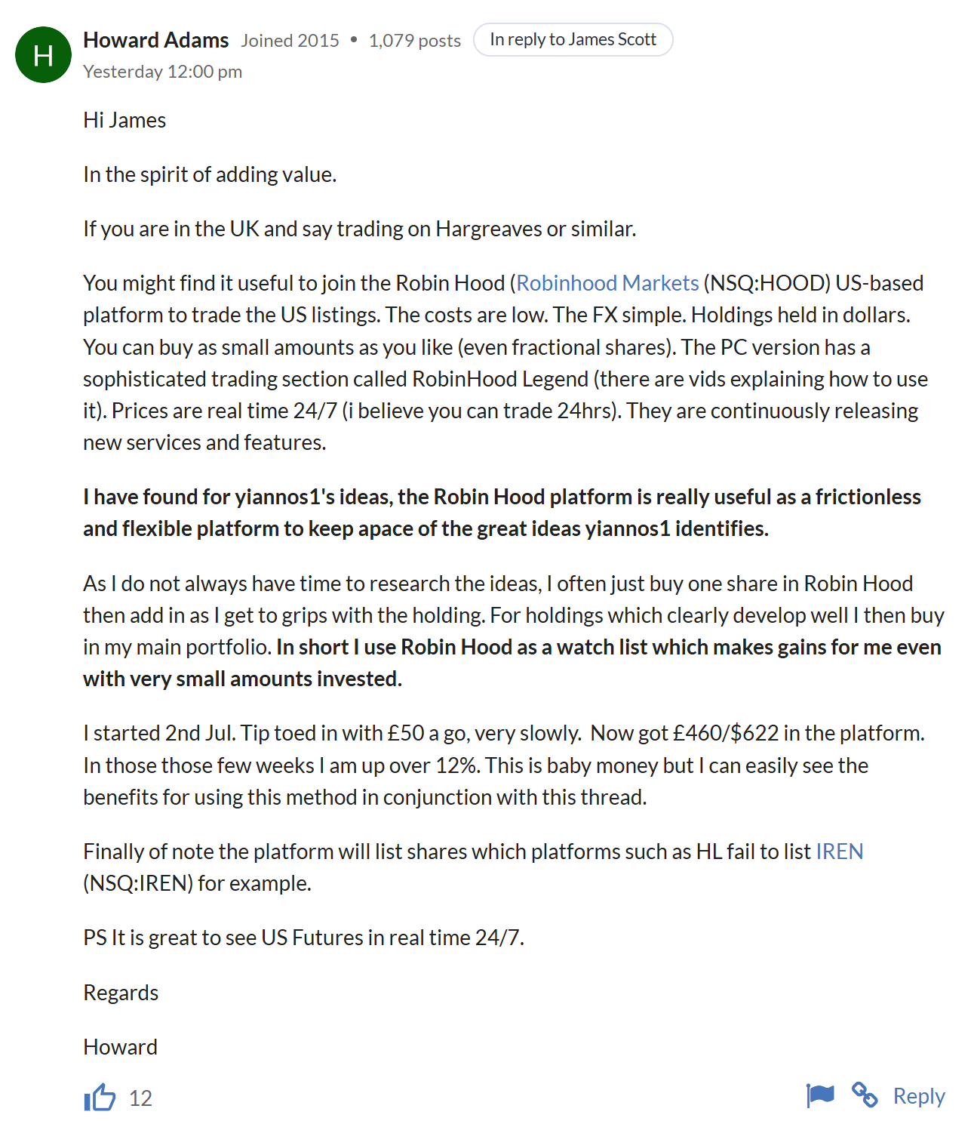Open the IREN stock link
Screen dimensions: 974x1121
click(840, 852)
